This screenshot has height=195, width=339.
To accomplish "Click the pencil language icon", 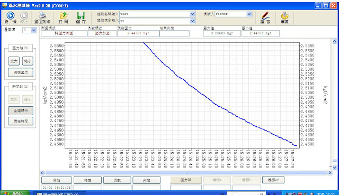I will [265, 15].
